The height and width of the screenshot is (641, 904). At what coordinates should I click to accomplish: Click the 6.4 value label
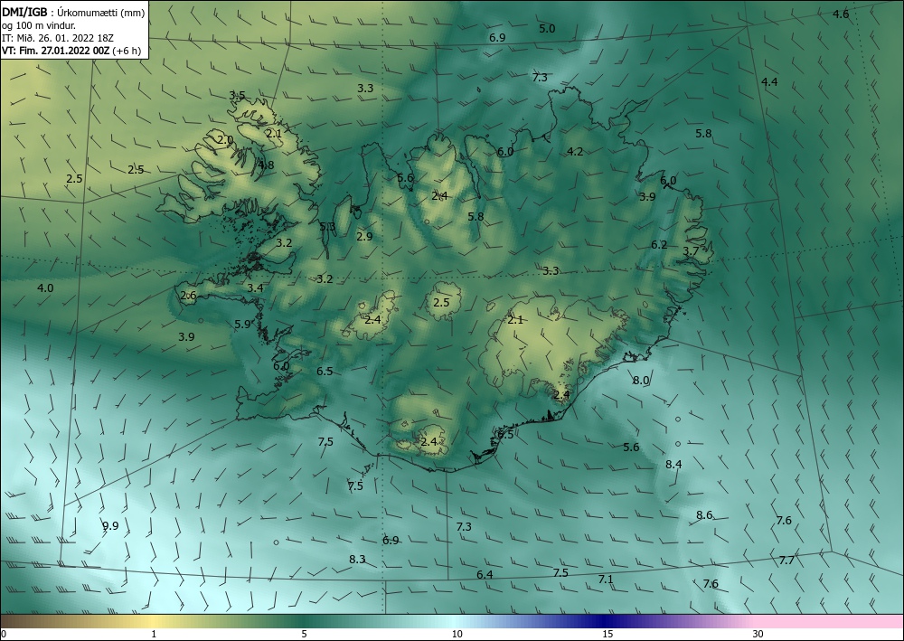pyautogui.click(x=485, y=575)
